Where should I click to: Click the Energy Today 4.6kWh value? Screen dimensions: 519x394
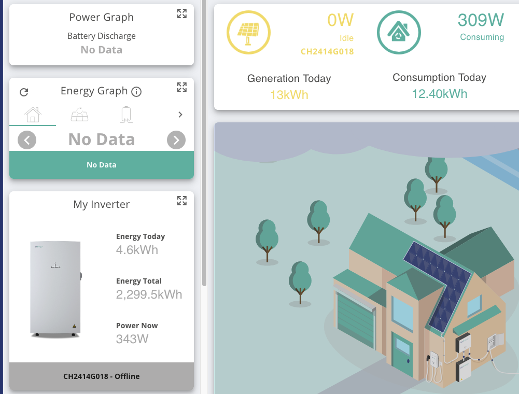(x=137, y=250)
